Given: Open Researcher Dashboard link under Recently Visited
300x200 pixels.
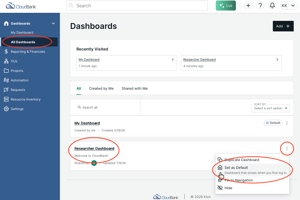Looking at the screenshot, I should [199, 60].
